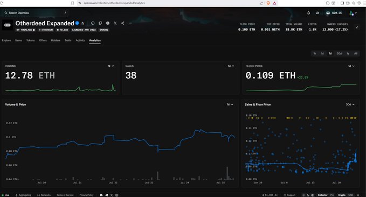Image resolution: width=366 pixels, height=197 pixels.
Task: Select the 30d time range
Action: pos(339,53)
